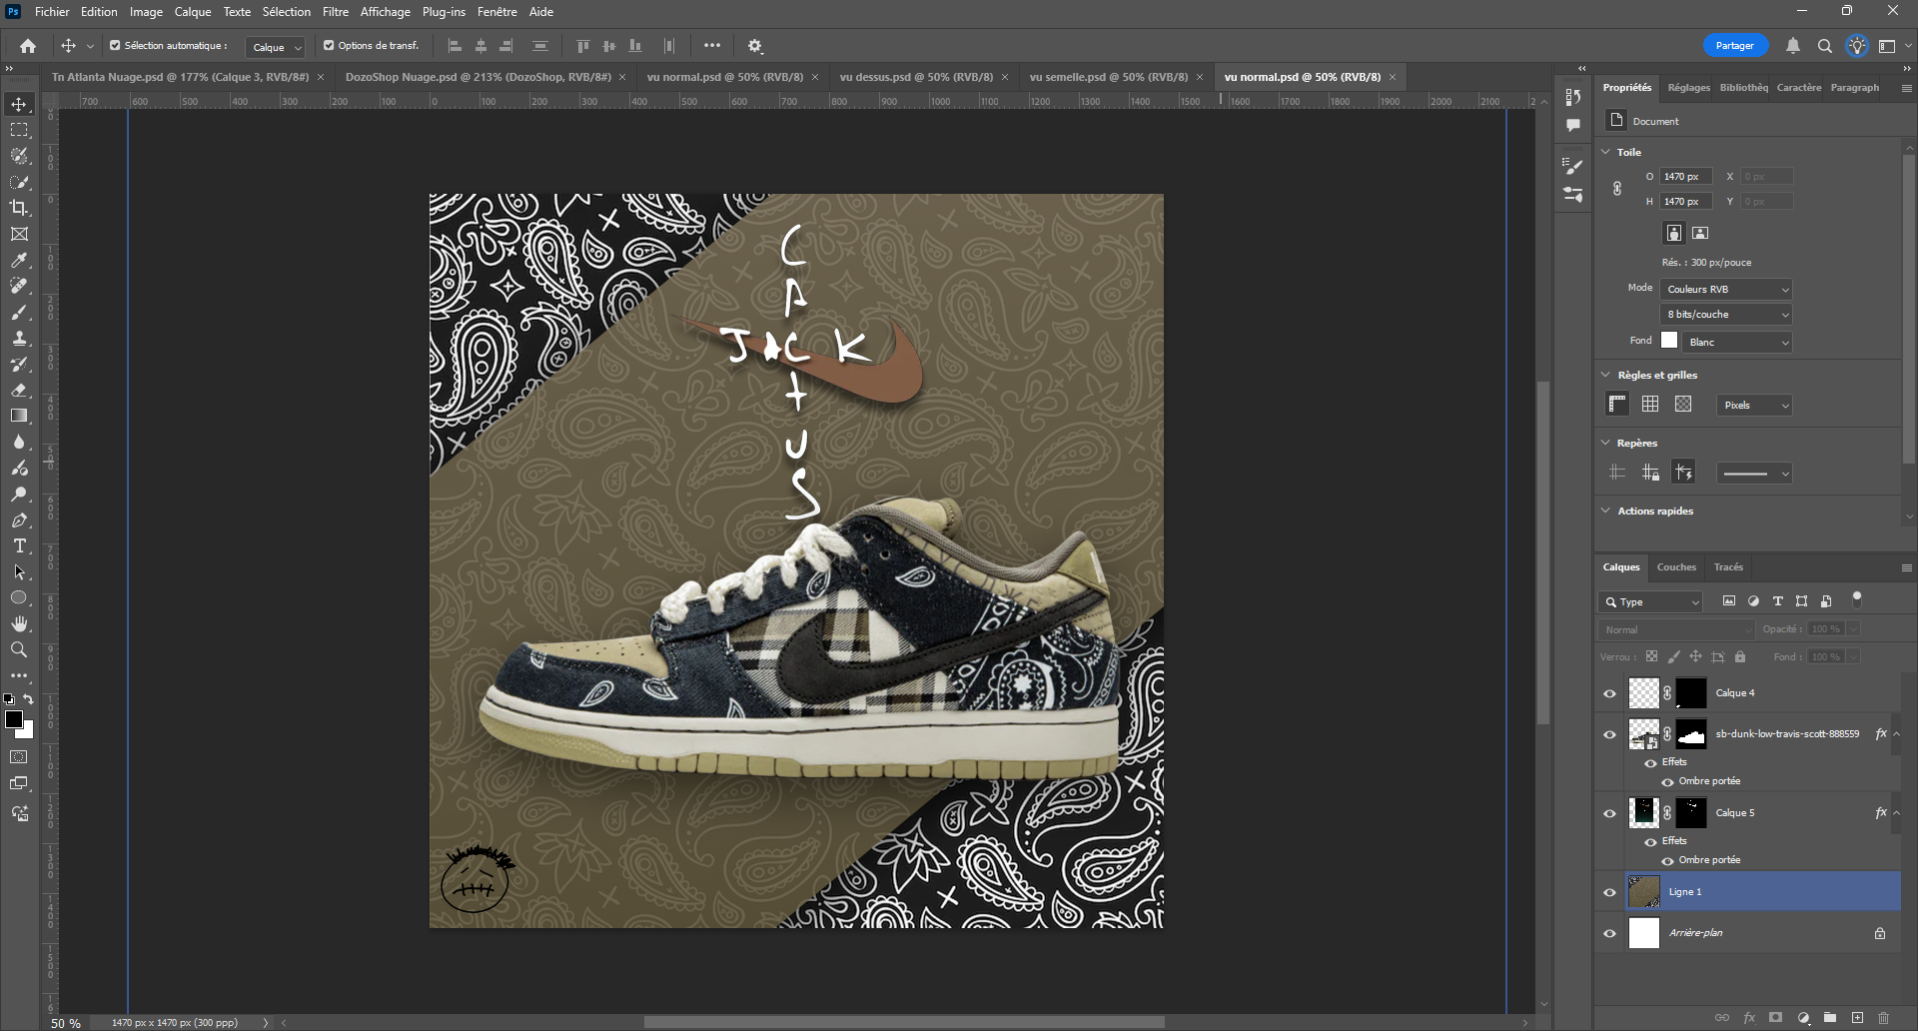Select the Calque 4 layer name
1918x1031 pixels.
pyautogui.click(x=1735, y=693)
